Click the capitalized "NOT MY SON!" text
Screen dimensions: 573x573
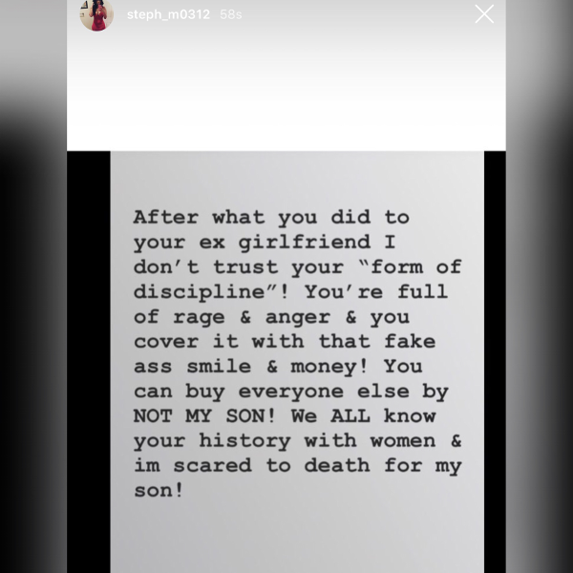[x=204, y=416]
